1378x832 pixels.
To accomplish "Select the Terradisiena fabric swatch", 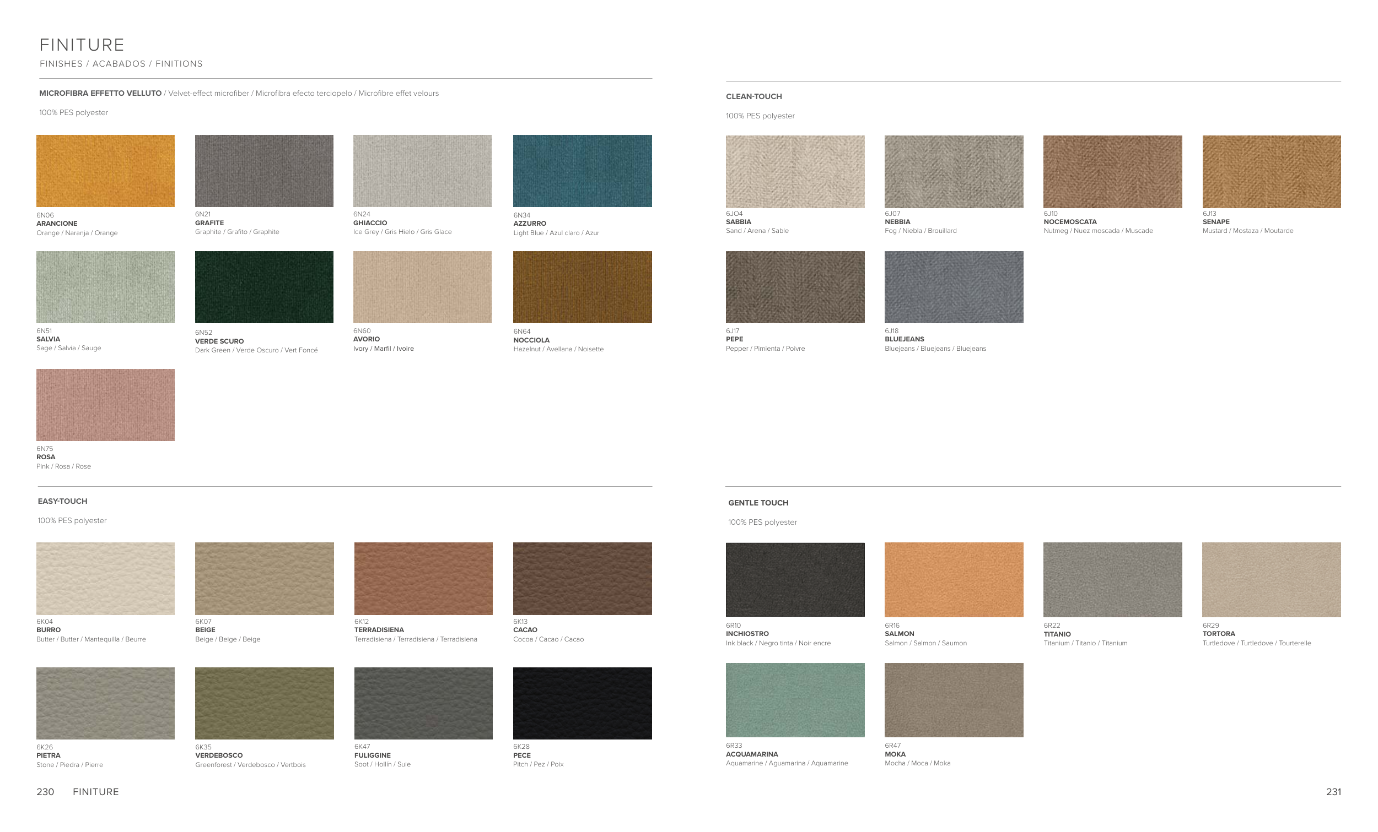I will (x=423, y=578).
